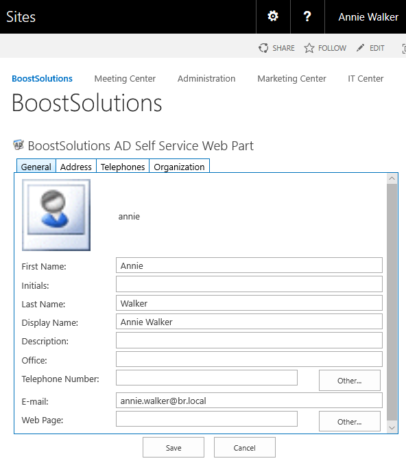Open the Organization tab

179,167
